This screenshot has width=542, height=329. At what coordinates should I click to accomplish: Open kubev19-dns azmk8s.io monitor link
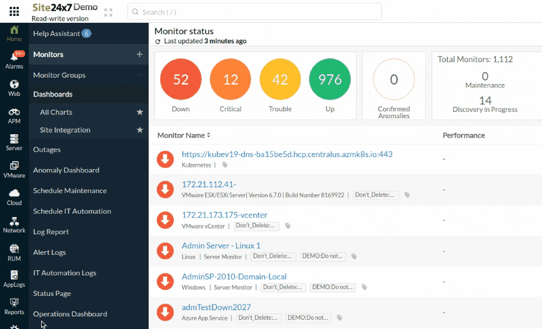pos(287,154)
